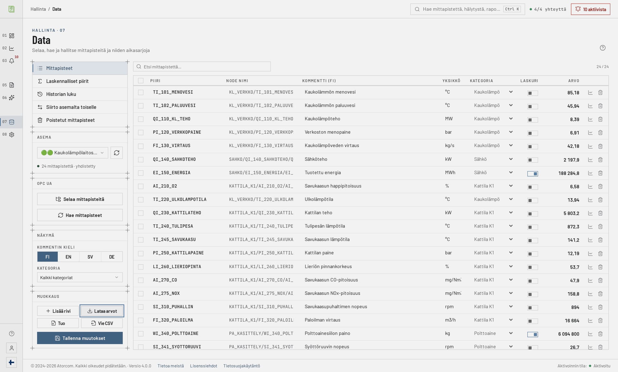Check the TI_102_PALUUVESI row checkbox
Image resolution: width=618 pixels, height=372 pixels.
point(141,106)
